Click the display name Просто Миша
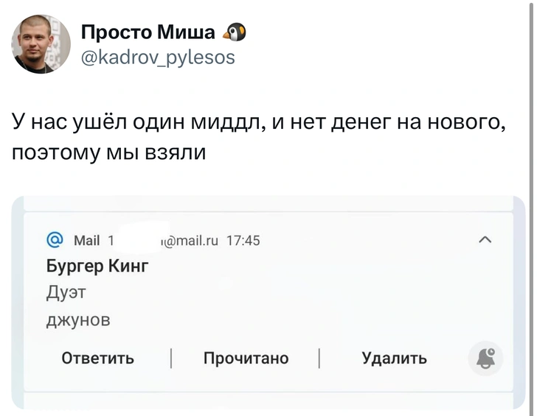This screenshot has height=416, width=537. 148,32
